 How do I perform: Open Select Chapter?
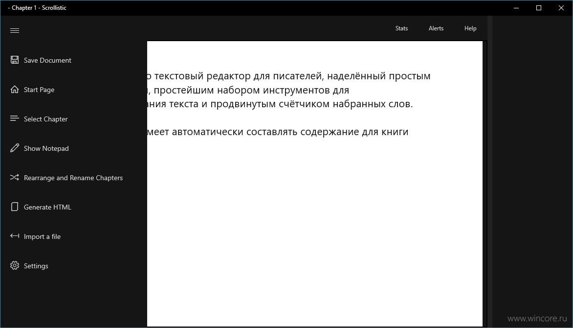pos(45,119)
